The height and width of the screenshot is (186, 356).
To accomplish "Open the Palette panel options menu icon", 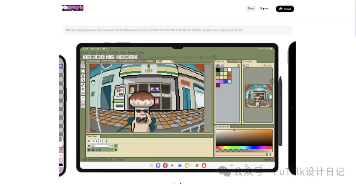I will coord(238,65).
